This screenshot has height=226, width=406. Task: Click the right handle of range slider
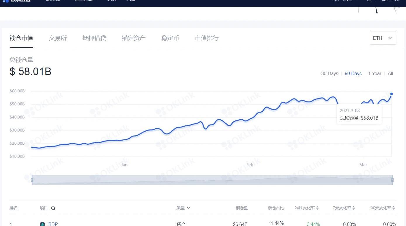point(393,180)
